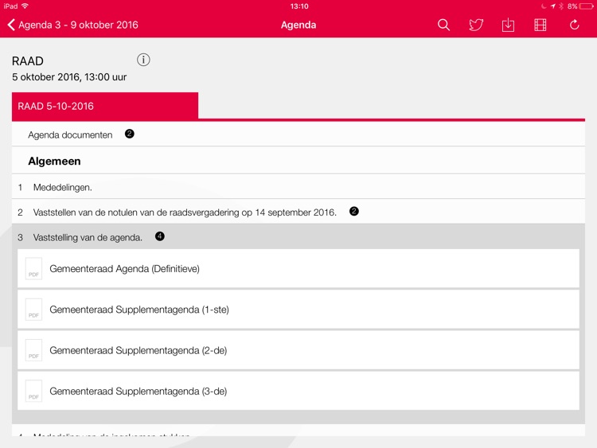This screenshot has height=448, width=597.
Task: Tap the refresh arrow icon
Action: [574, 25]
